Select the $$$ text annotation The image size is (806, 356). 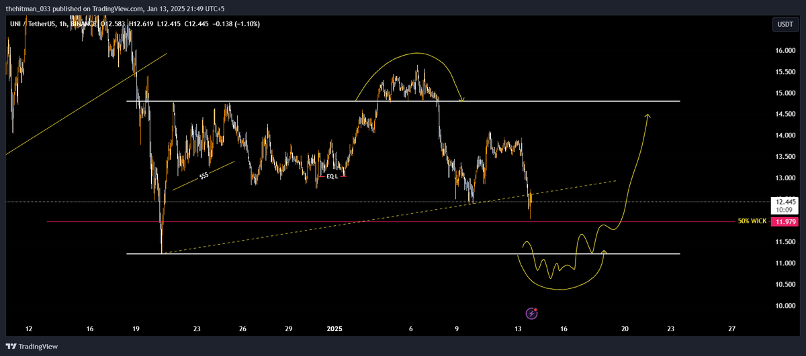coord(204,176)
